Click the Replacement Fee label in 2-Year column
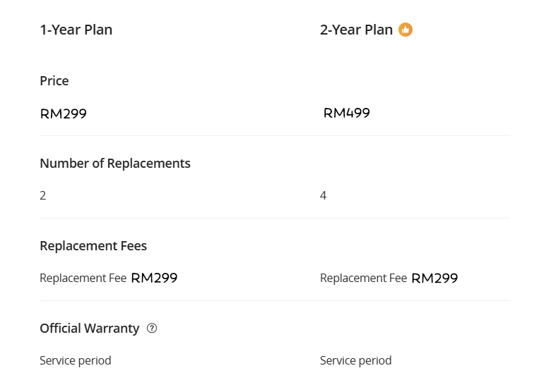 [x=363, y=278]
